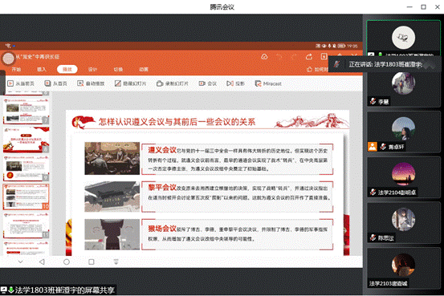Viewport: 444px width, 296px height.
Task: Select participant 李慧's avatar
Action: [x=404, y=83]
